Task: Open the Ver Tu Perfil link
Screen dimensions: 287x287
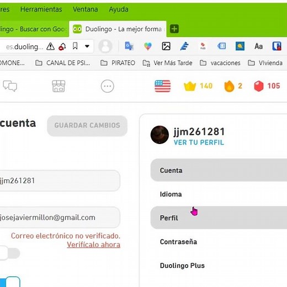Action: (x=199, y=142)
